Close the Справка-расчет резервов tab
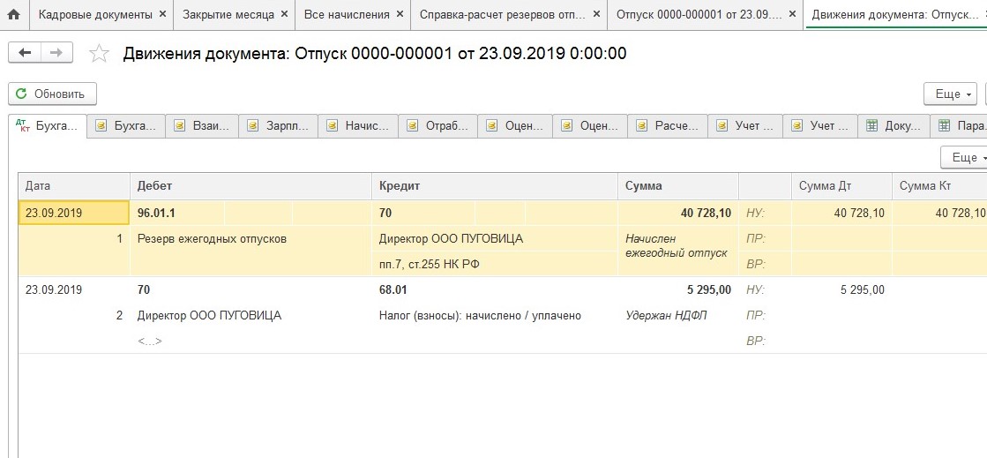The height and width of the screenshot is (458, 987). [596, 15]
